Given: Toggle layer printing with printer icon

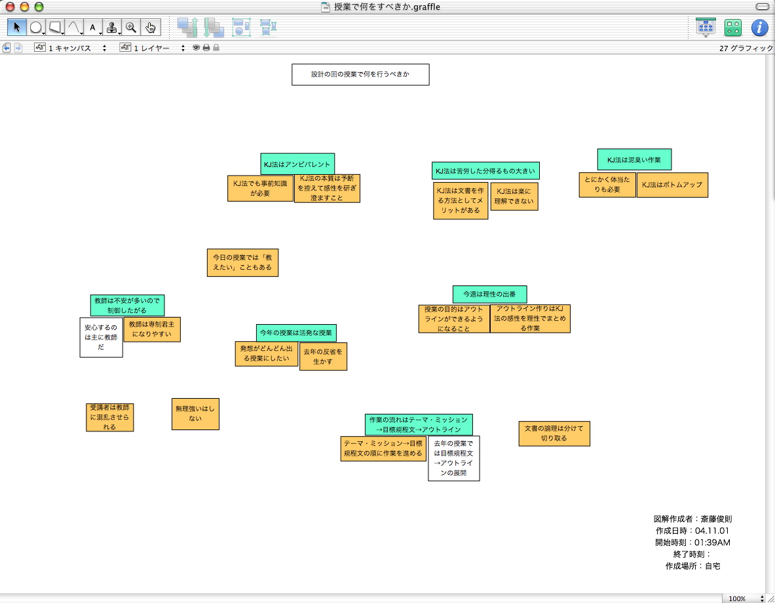Looking at the screenshot, I should 206,48.
